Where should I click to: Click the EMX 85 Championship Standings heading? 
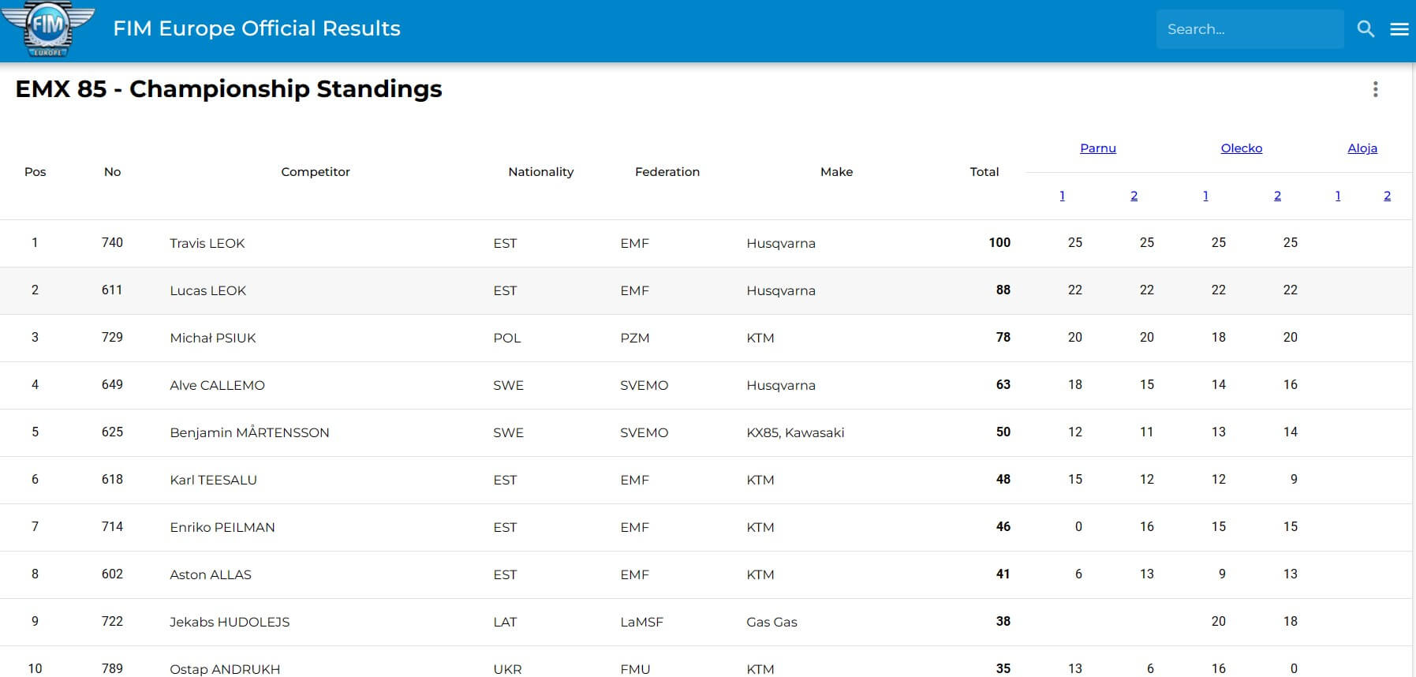[229, 89]
